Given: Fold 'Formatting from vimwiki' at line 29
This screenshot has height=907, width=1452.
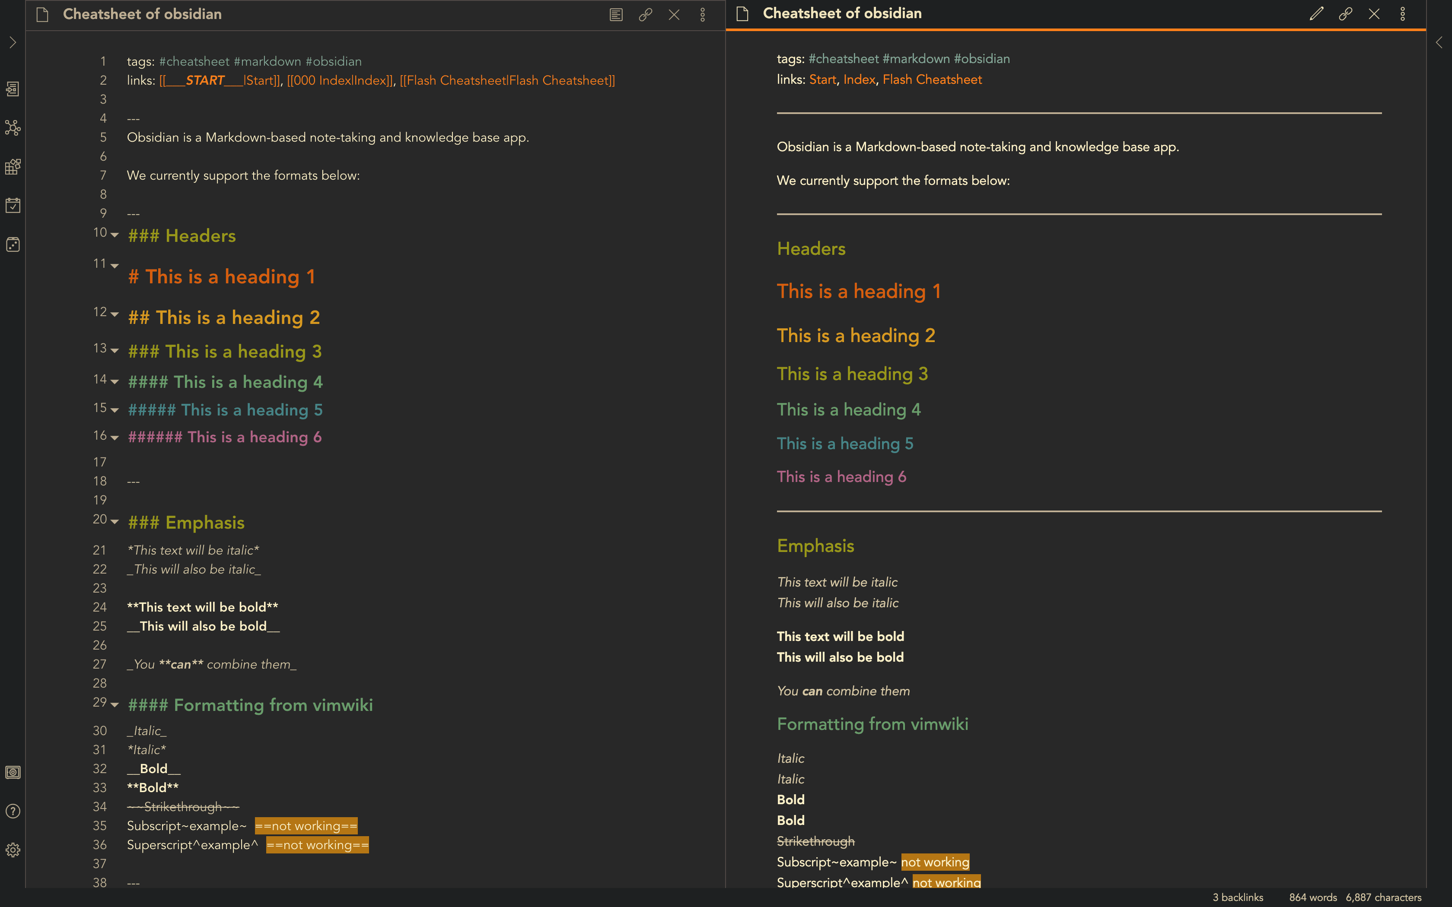Looking at the screenshot, I should click(115, 704).
